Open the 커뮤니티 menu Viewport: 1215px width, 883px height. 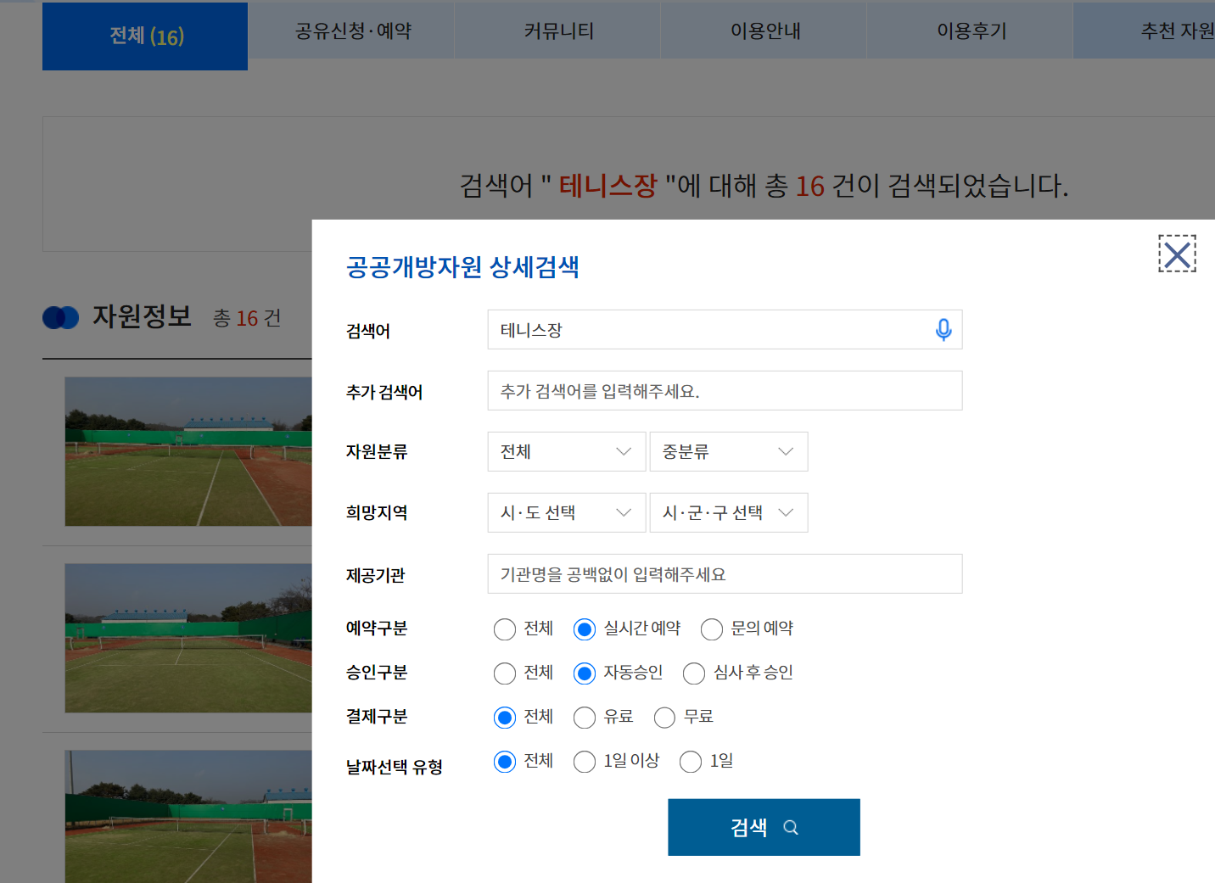tap(558, 31)
